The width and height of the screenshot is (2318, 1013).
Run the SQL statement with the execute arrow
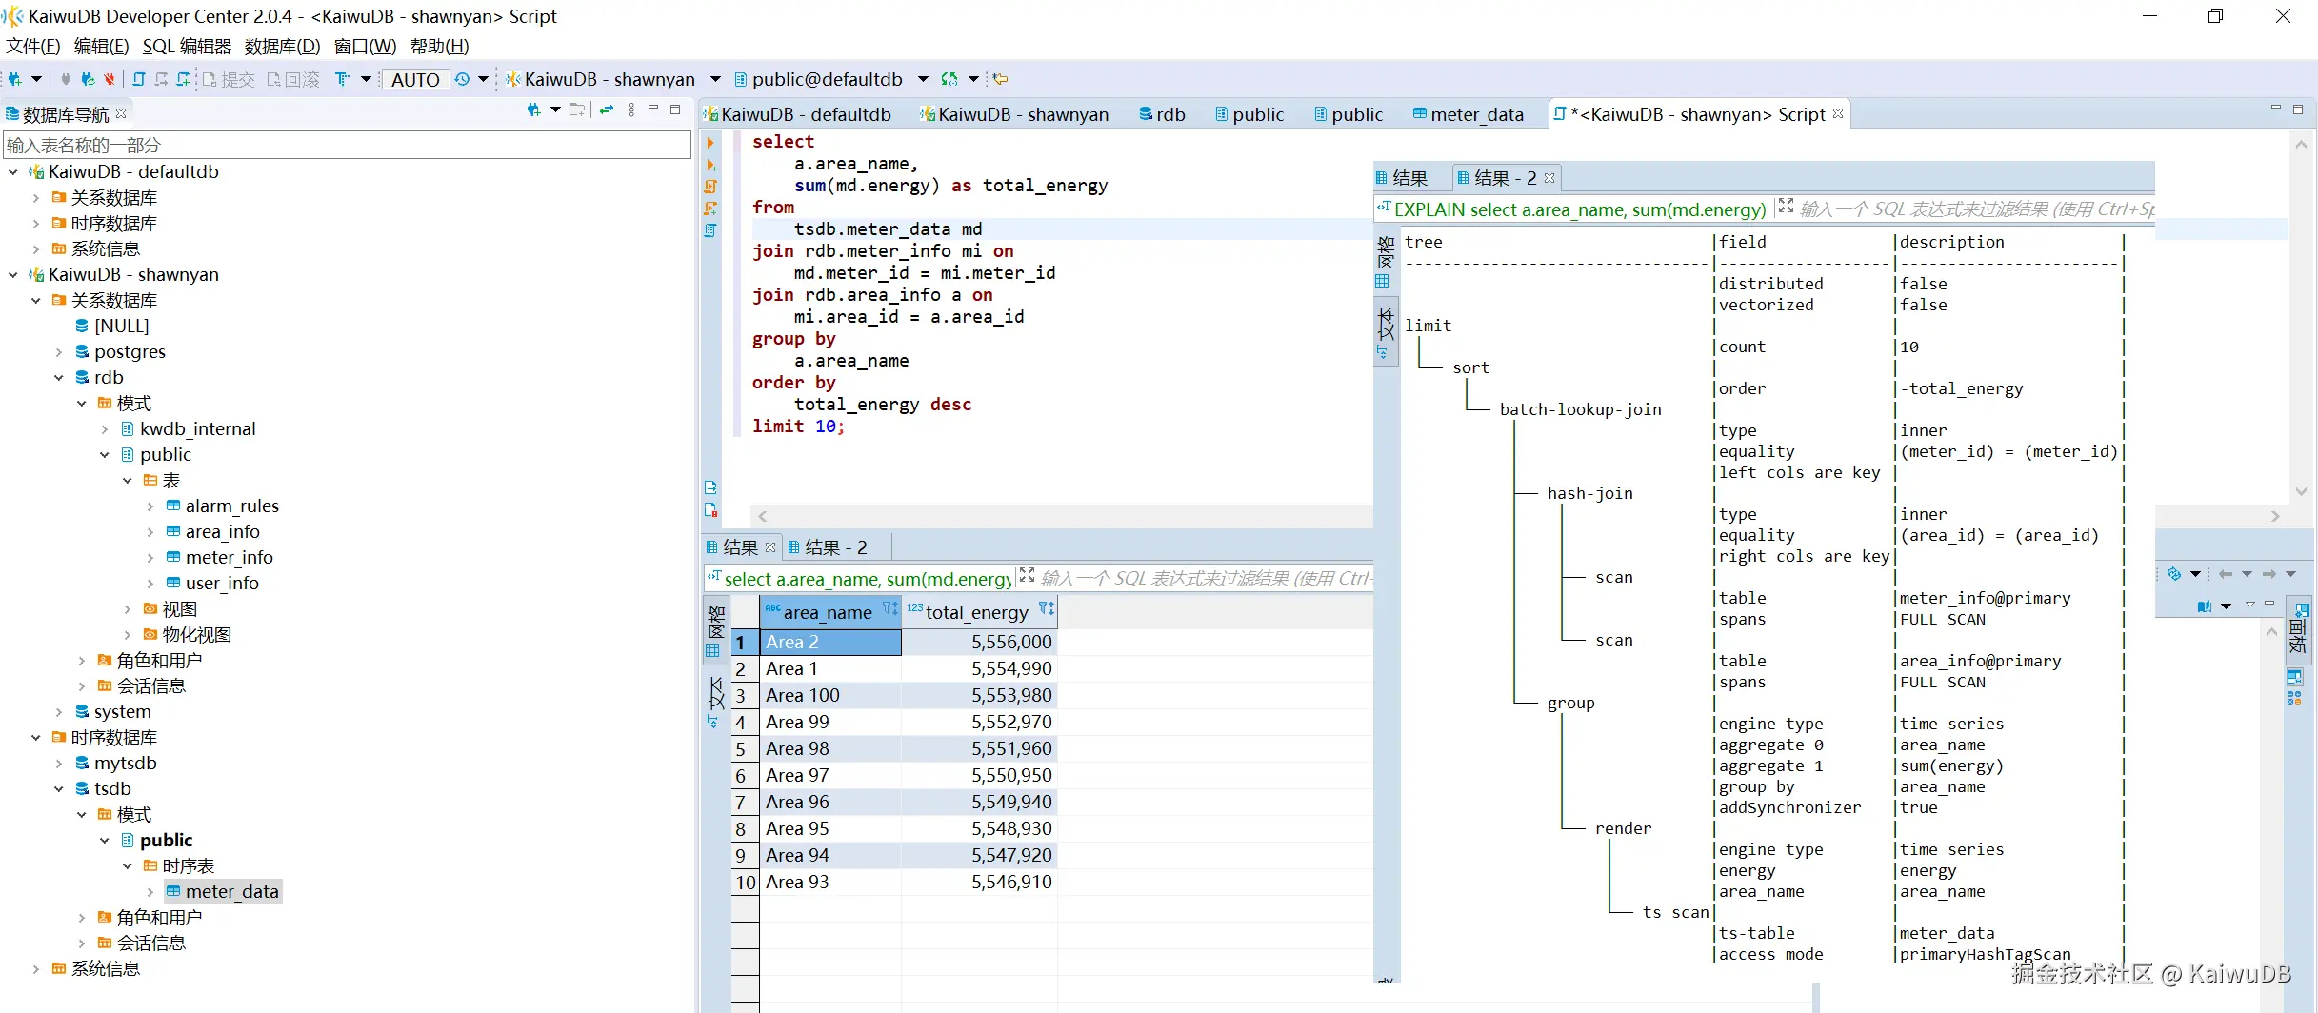710,143
